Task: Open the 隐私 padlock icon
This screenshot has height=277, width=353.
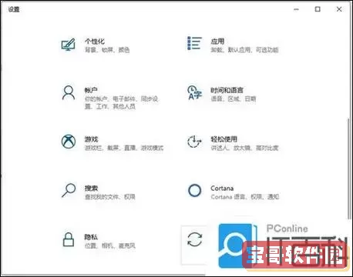Action: [69, 239]
